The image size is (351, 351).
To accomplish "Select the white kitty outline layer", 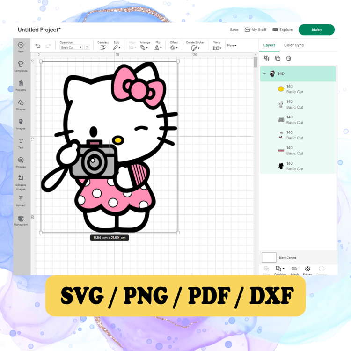I will click(298, 104).
